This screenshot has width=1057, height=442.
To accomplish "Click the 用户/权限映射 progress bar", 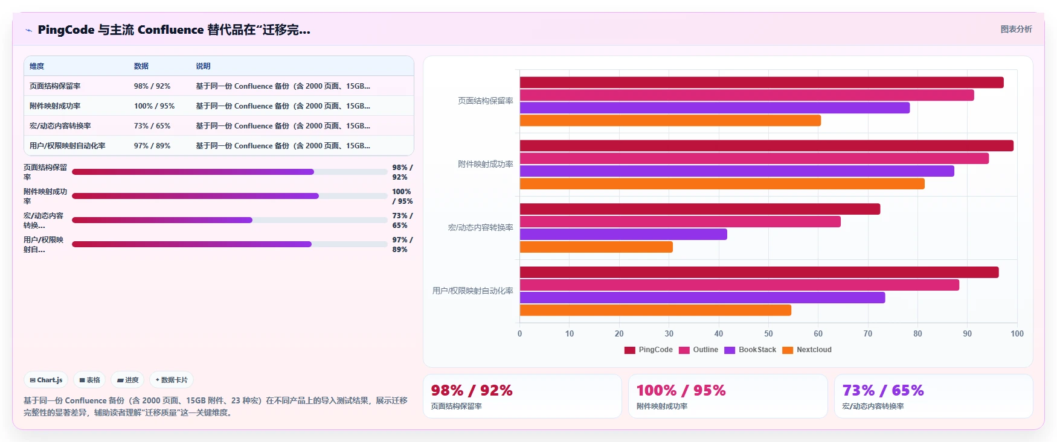I will click(x=230, y=244).
